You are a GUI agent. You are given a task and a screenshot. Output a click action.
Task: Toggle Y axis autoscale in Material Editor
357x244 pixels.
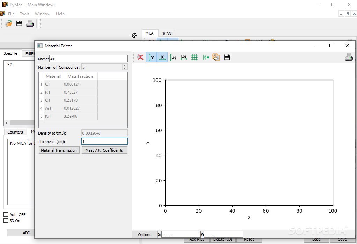point(151,57)
